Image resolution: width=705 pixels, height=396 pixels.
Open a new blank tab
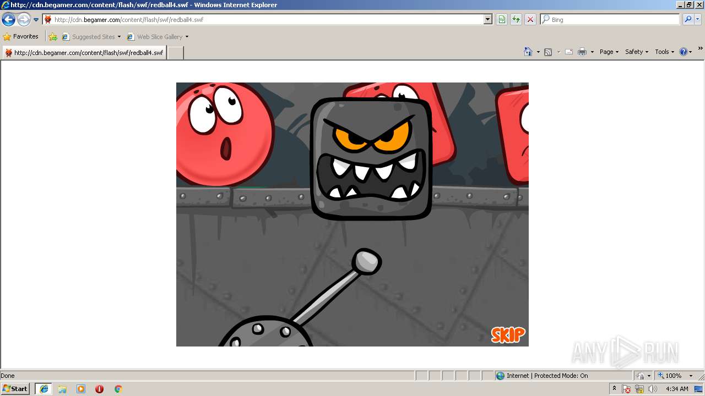[175, 53]
